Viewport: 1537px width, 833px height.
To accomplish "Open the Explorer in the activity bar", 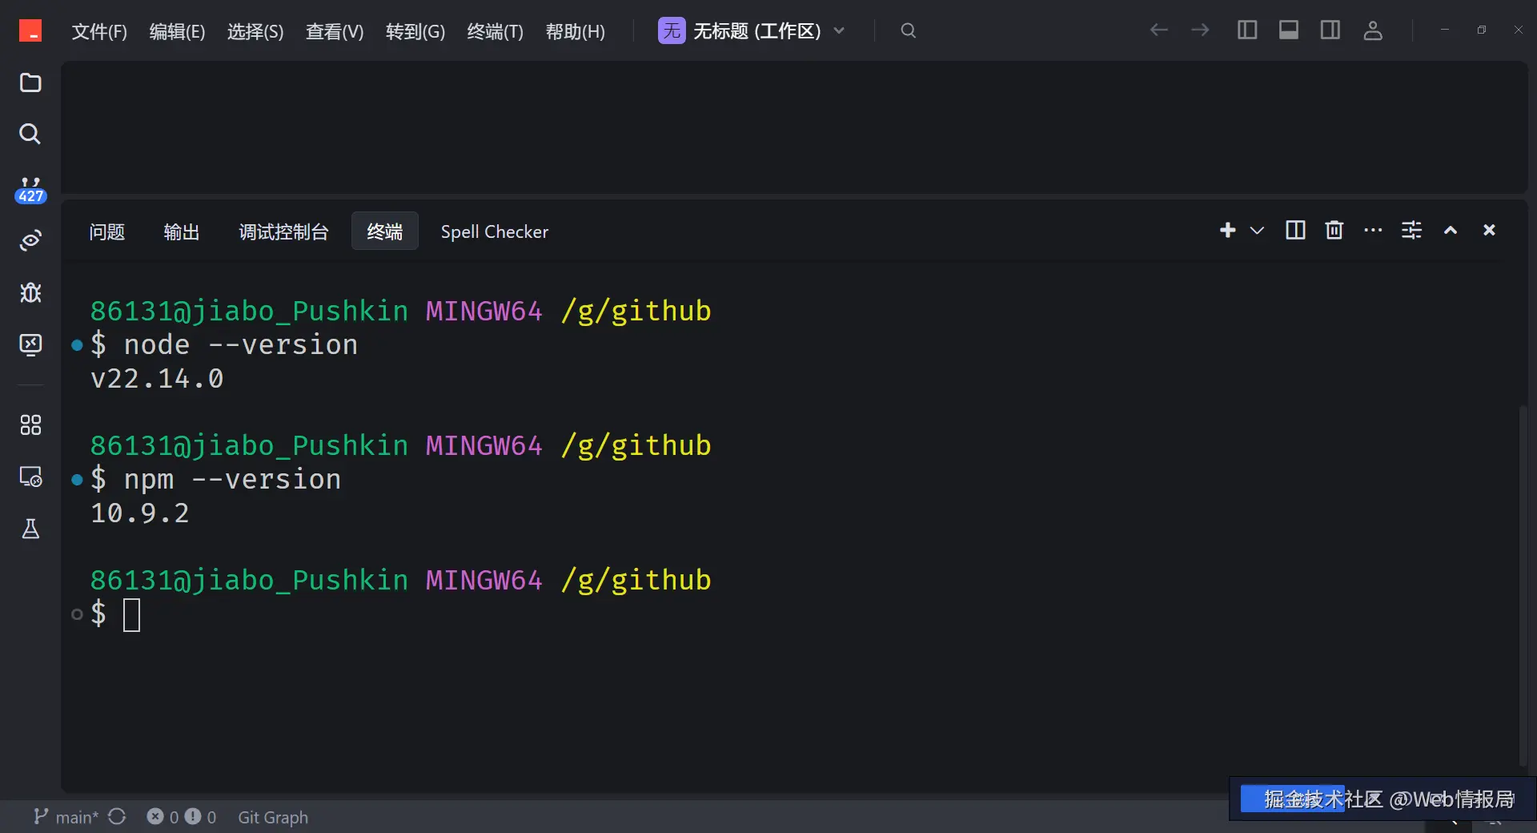I will pyautogui.click(x=30, y=83).
